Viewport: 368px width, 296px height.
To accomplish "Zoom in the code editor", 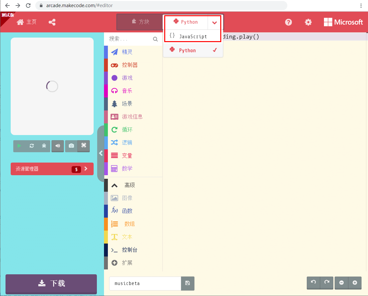I will tap(355, 282).
